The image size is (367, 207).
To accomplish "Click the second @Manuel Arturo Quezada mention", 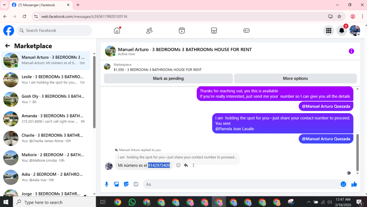I will click(x=326, y=139).
